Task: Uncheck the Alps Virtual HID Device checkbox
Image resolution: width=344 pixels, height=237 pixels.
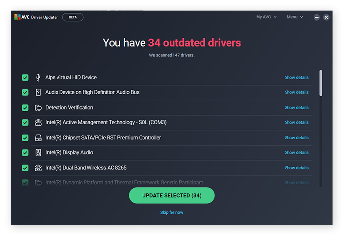Action: point(25,78)
